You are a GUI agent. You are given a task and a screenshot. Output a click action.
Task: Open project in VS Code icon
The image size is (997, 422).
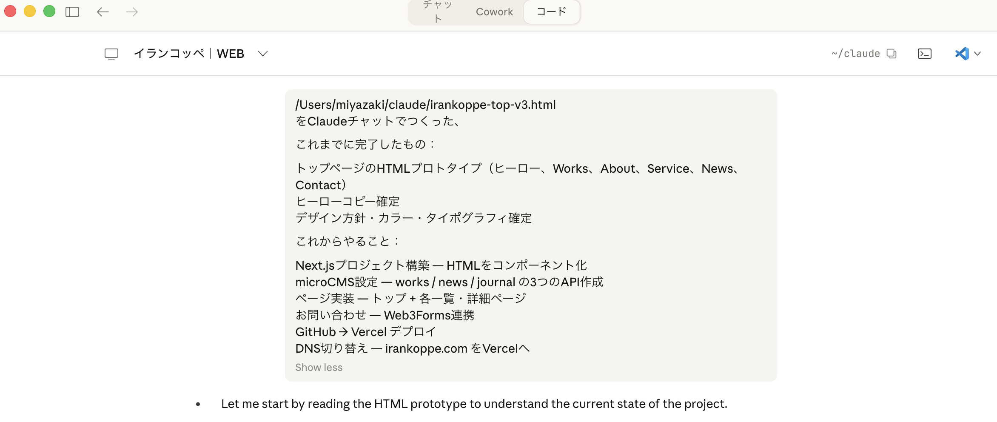point(962,54)
